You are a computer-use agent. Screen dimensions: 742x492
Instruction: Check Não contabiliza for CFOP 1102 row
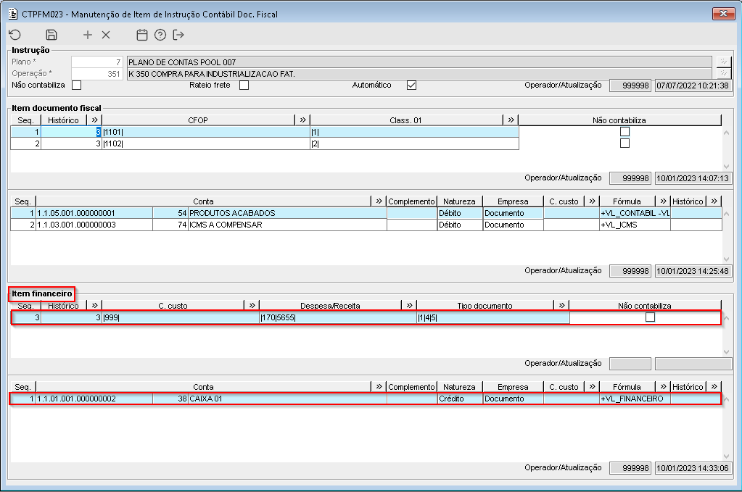tap(624, 143)
